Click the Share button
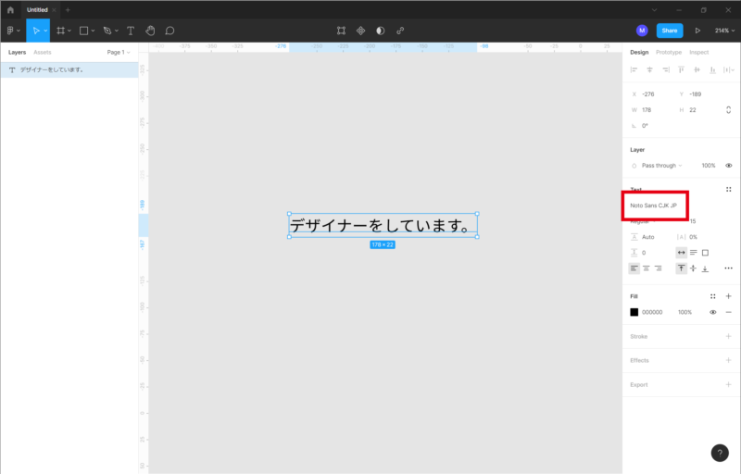The width and height of the screenshot is (741, 474). point(670,31)
